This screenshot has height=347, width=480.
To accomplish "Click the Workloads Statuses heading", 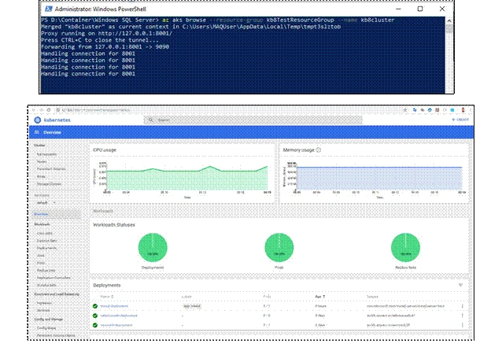I will 114,225.
